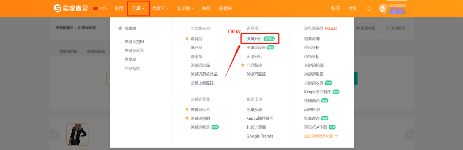Open 收藏夹 in the top navigation
This screenshot has height=150, width=463.
pos(225,8)
